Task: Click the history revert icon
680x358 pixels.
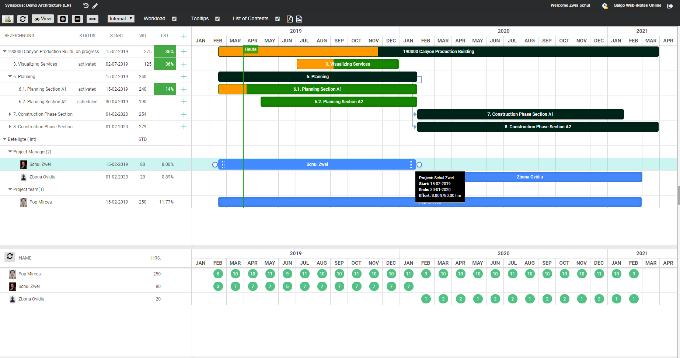Action: (x=86, y=6)
